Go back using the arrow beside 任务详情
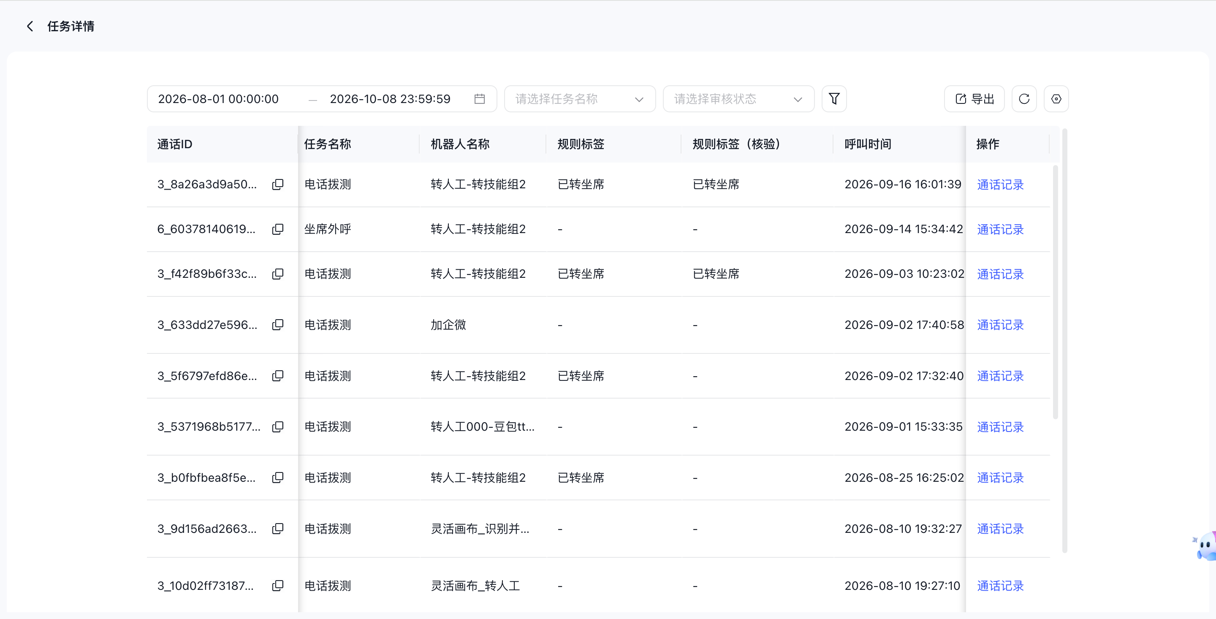This screenshot has width=1216, height=619. (x=30, y=27)
